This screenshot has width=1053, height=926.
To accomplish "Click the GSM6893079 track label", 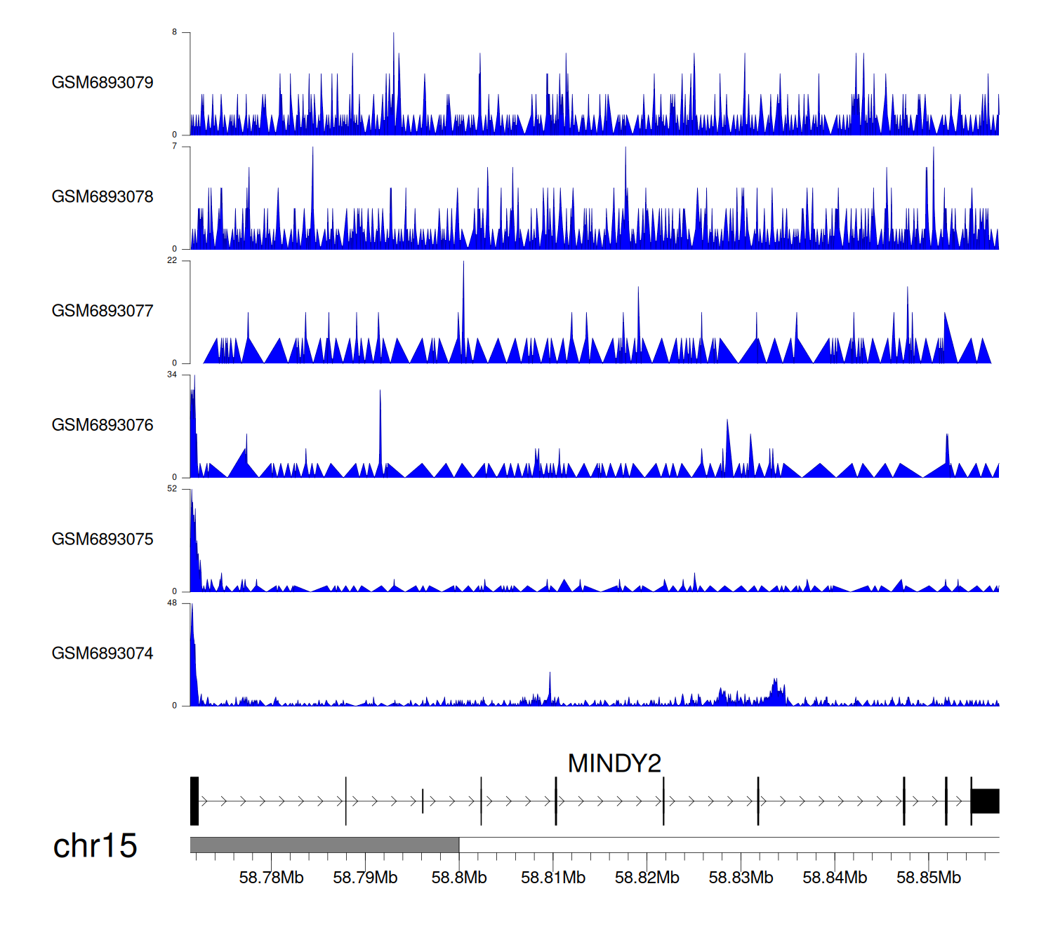I will click(x=102, y=83).
